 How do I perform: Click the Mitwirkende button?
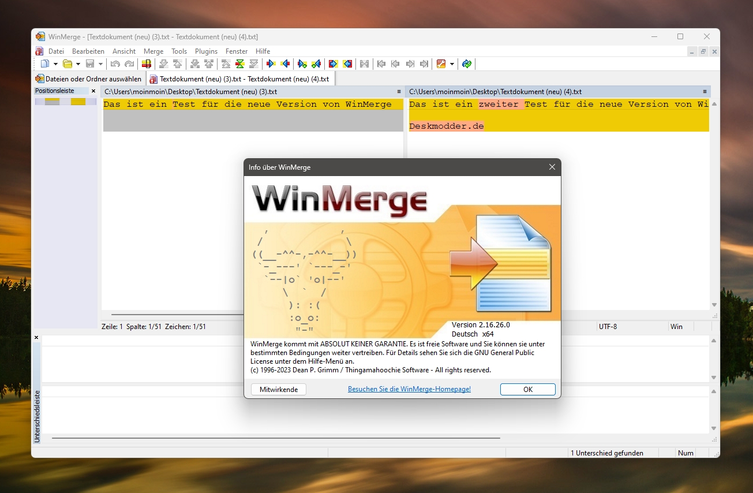pos(279,390)
